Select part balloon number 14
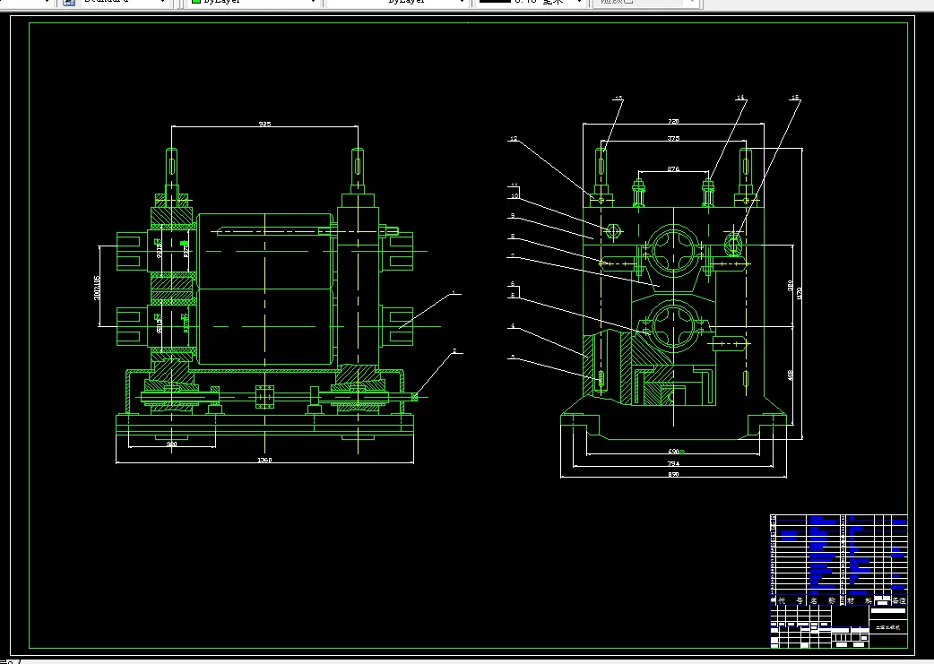The width and height of the screenshot is (934, 664). click(x=740, y=97)
